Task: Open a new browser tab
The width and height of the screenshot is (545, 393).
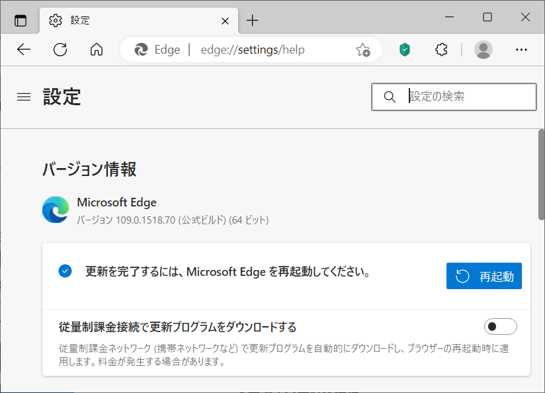Action: pos(252,21)
